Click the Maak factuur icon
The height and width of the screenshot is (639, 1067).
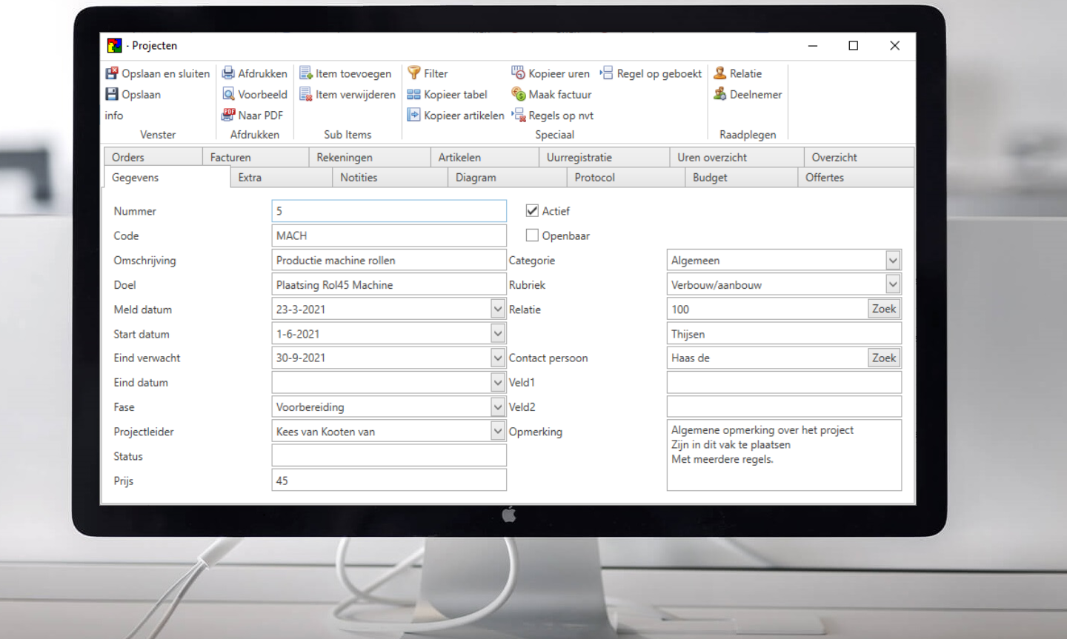pyautogui.click(x=518, y=94)
